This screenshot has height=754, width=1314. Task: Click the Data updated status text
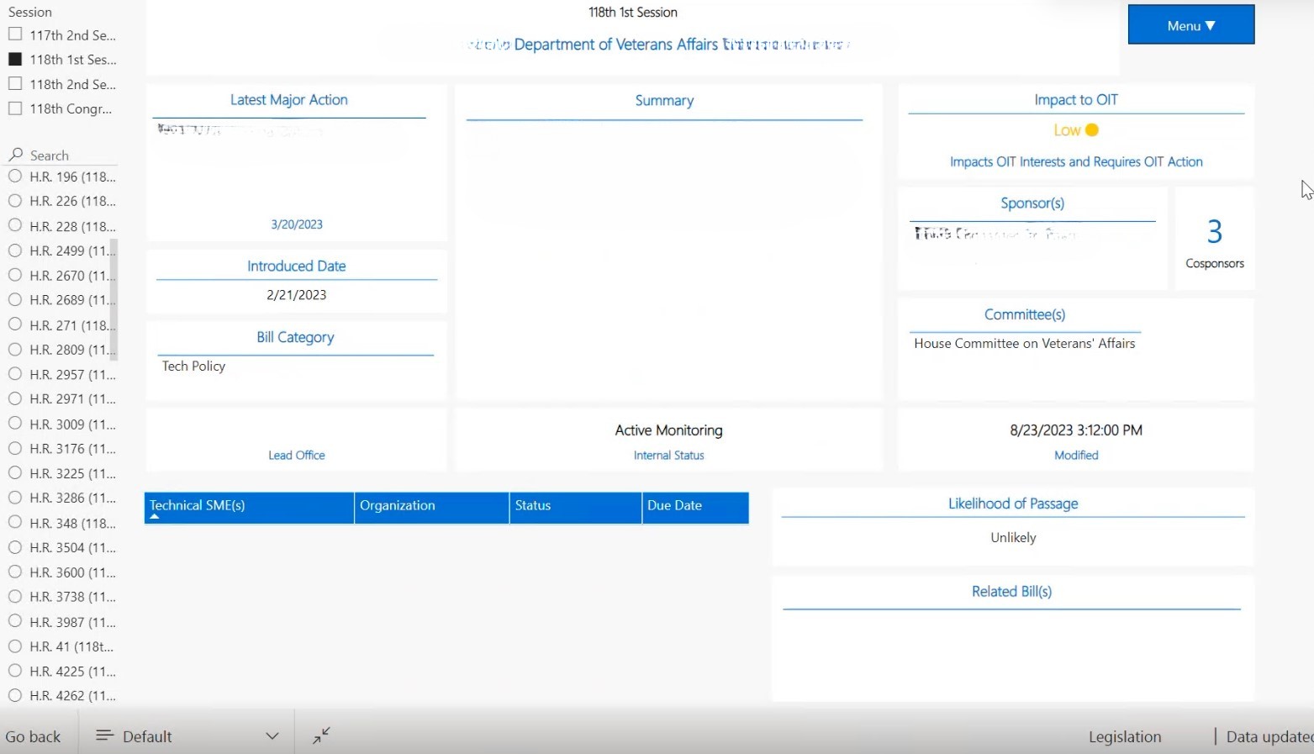(x=1269, y=736)
